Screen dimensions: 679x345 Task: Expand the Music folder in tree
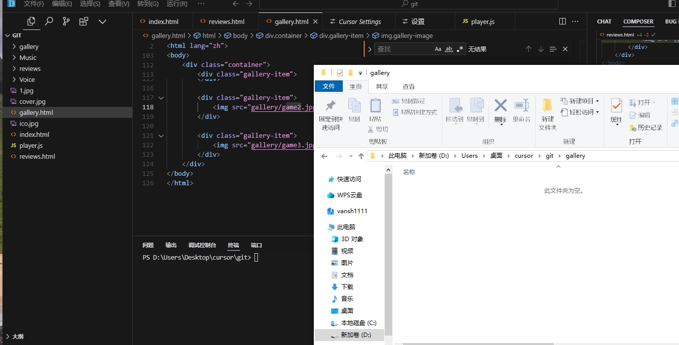pyautogui.click(x=28, y=57)
